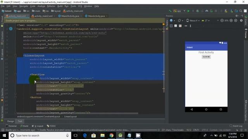
Task: Click the CLICK ME button in preview
Action: point(206,57)
